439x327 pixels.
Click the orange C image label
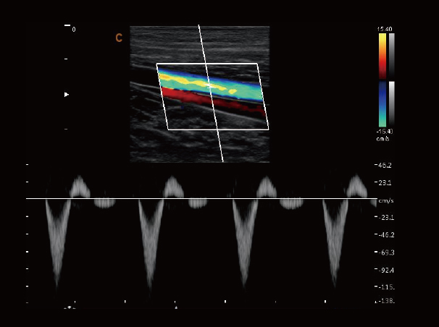pos(119,37)
